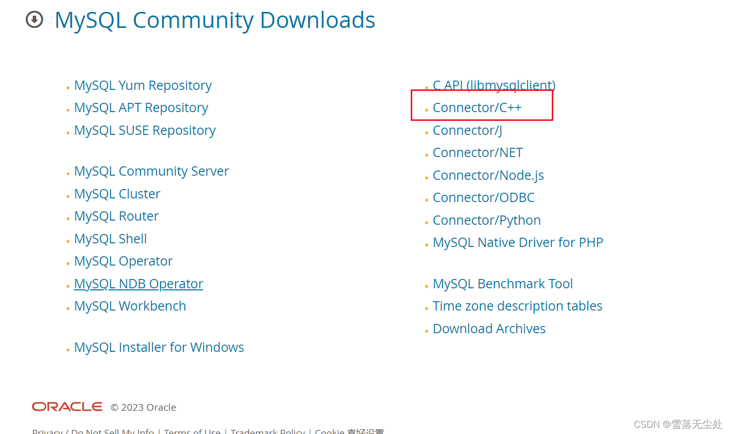Open MySQL Shell link

tap(111, 239)
